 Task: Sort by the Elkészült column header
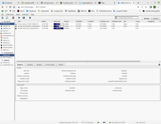pyautogui.click(x=58, y=21)
